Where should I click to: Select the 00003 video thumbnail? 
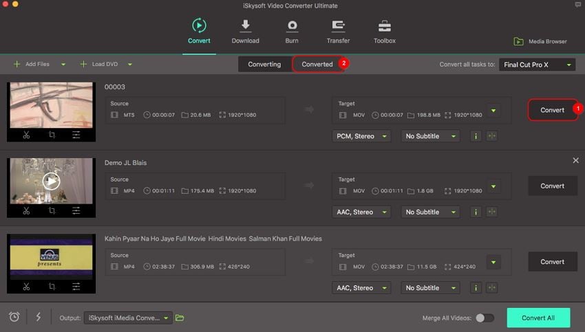(51, 105)
